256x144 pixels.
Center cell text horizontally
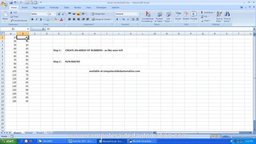coord(74,19)
